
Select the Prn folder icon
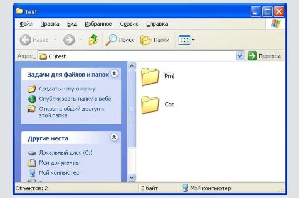pyautogui.click(x=150, y=77)
